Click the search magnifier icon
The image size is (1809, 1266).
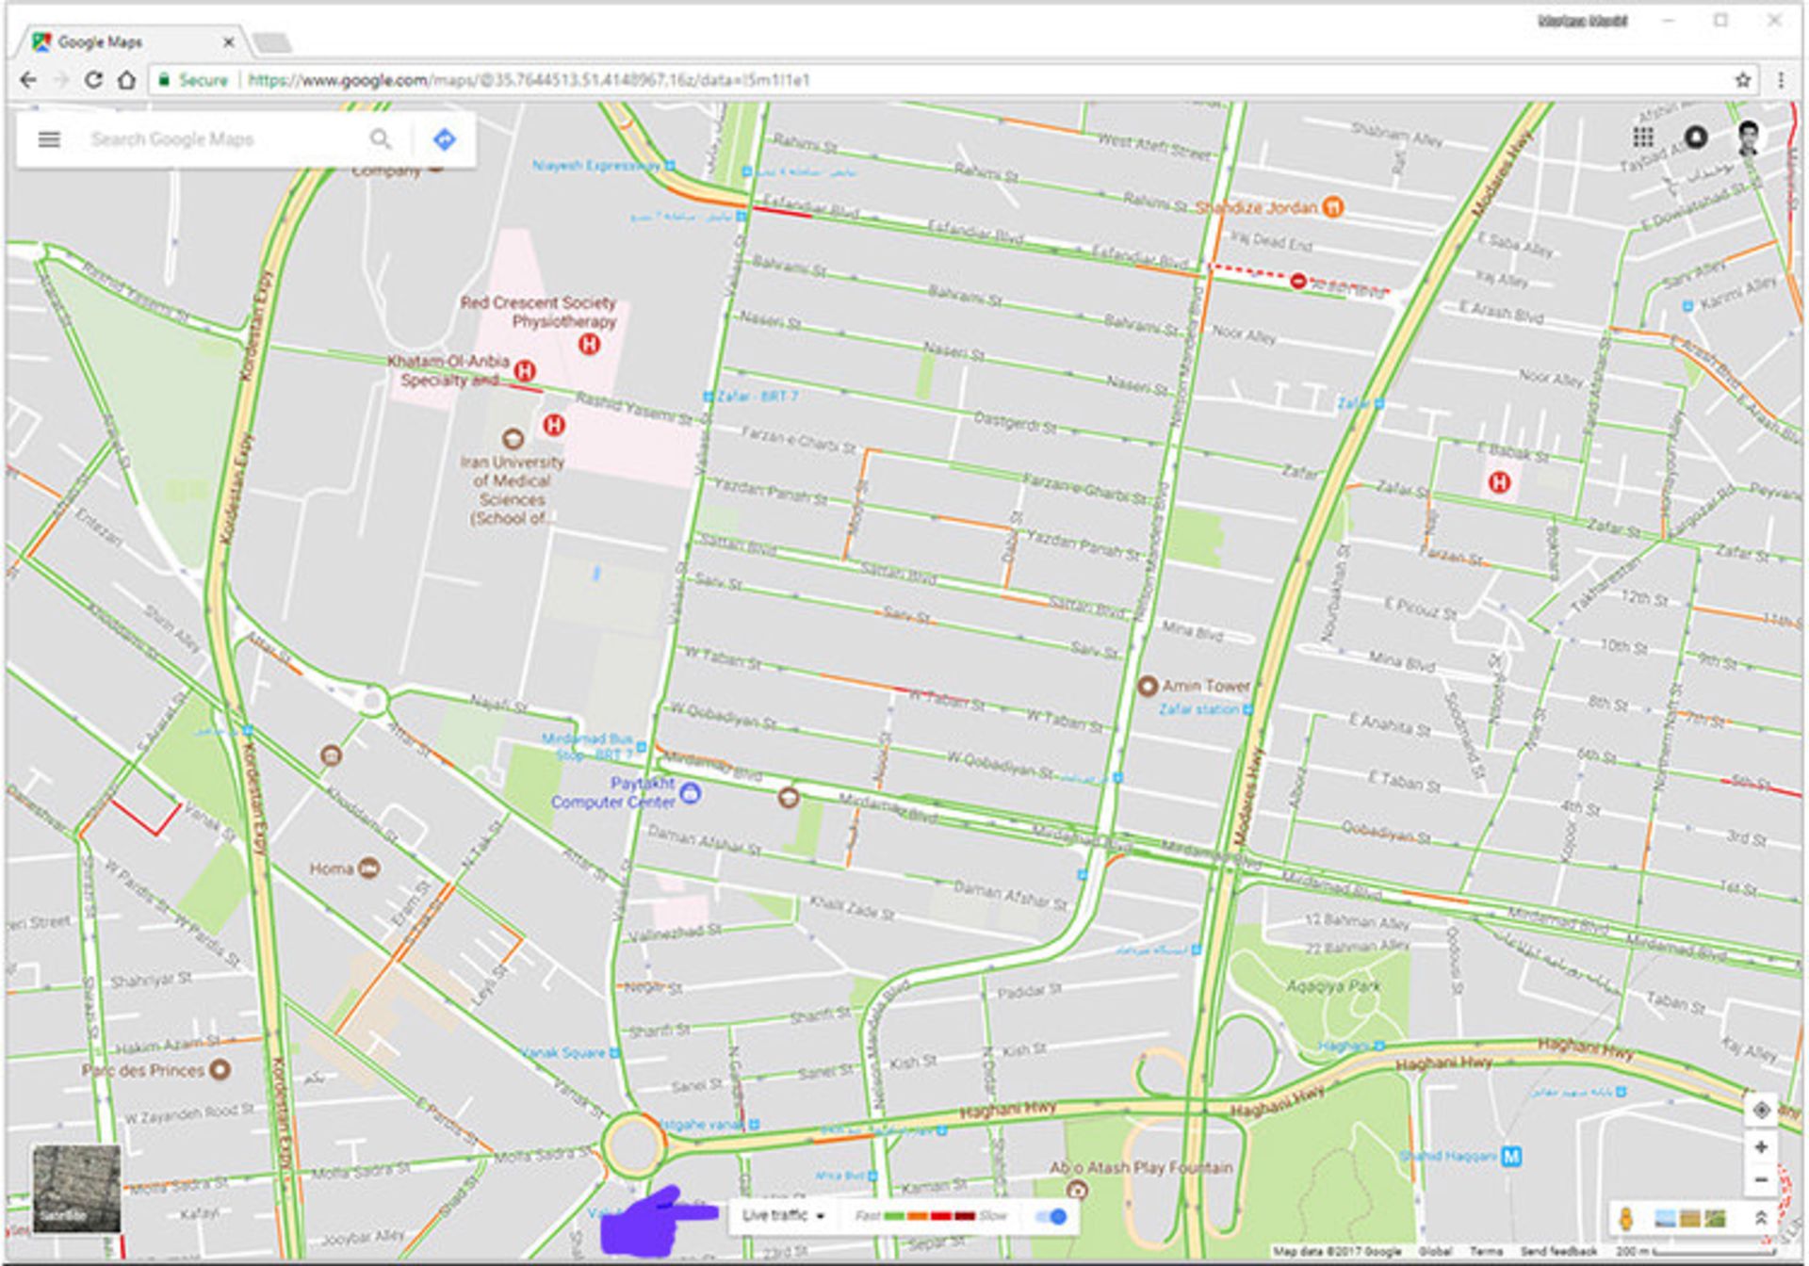point(380,139)
